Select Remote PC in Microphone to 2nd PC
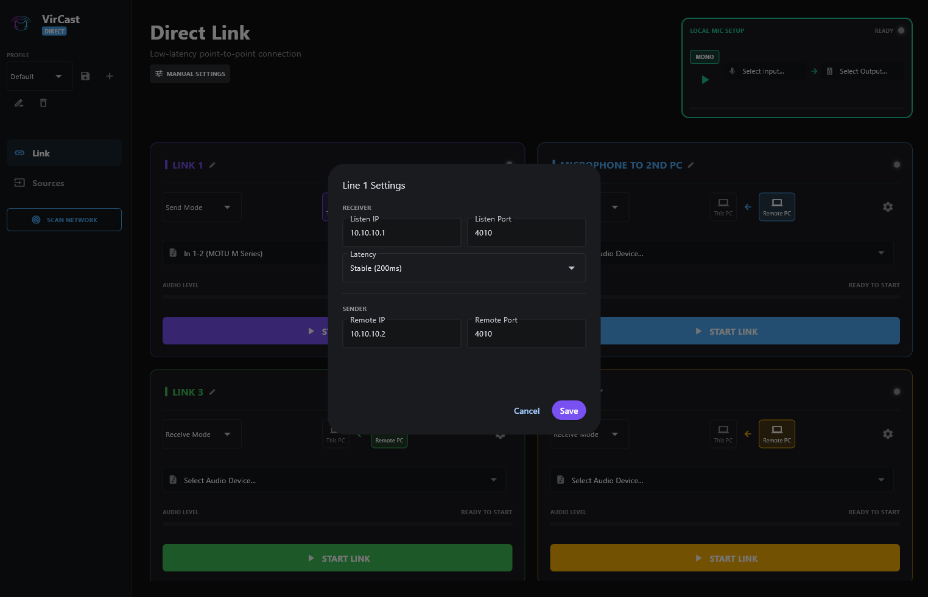 coord(776,207)
